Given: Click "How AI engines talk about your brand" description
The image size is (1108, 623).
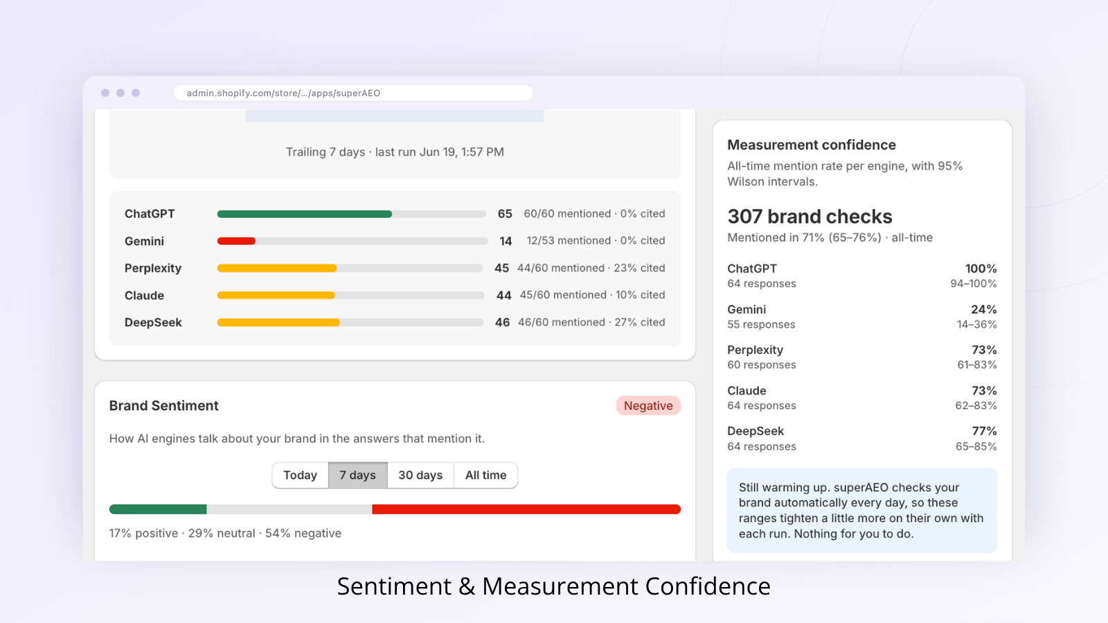Looking at the screenshot, I should (297, 439).
